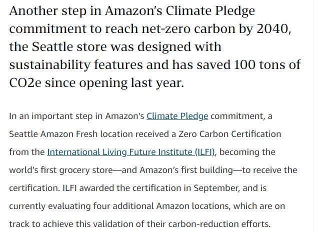Screen dimensions: 314x232
Task: Click the heading line 'CO2e since opening last year.'
Action: 96,83
